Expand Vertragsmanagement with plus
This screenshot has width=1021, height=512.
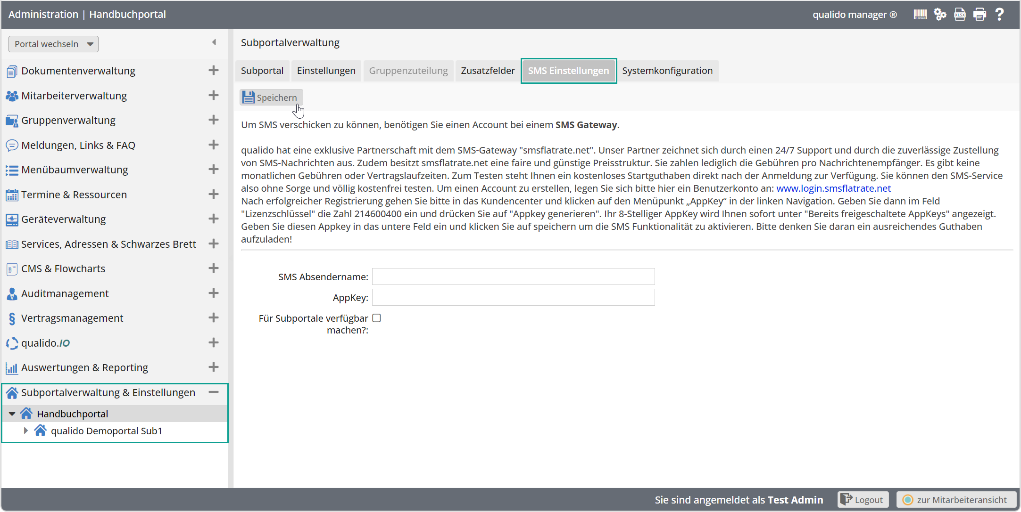point(214,317)
